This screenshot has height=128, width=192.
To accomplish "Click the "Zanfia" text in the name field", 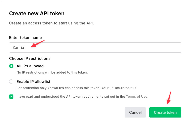I will pyautogui.click(x=18, y=48).
